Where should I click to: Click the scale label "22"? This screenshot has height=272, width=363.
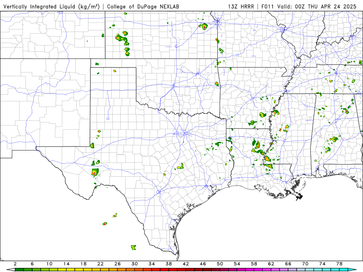click(x=100, y=264)
